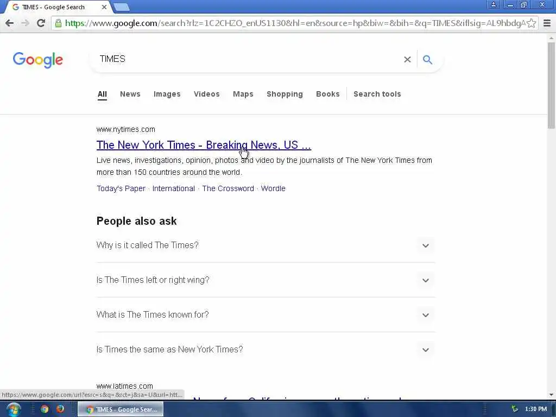This screenshot has width=556, height=417.
Task: Click the Google logo
Action: pyautogui.click(x=38, y=60)
